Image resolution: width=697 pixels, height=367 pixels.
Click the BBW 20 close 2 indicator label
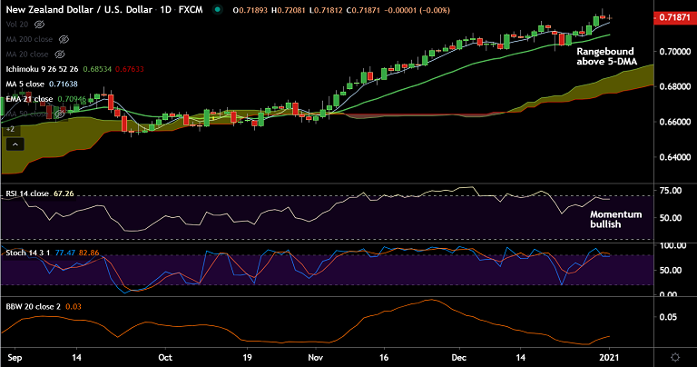tap(34, 306)
